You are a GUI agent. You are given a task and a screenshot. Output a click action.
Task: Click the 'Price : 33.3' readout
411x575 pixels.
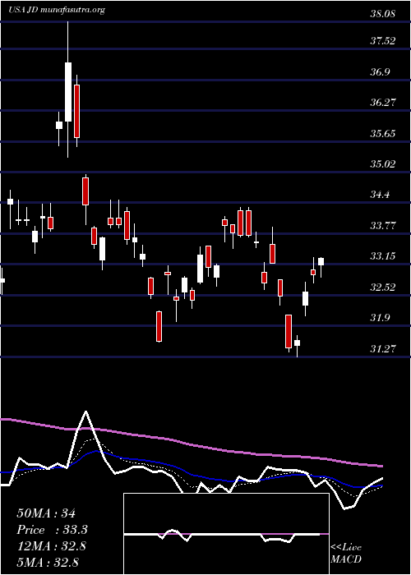[x=53, y=530]
